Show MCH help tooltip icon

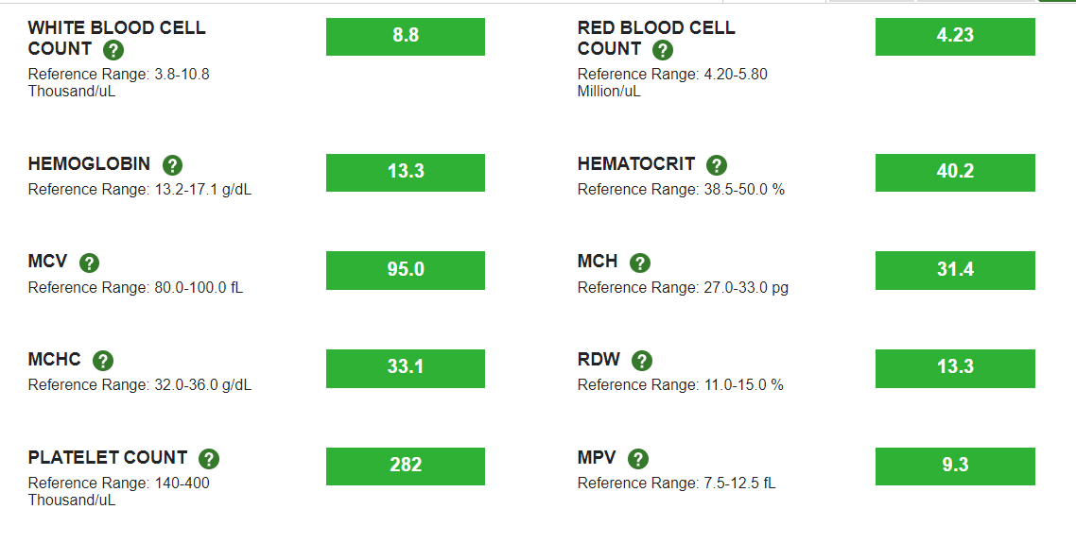click(x=639, y=263)
